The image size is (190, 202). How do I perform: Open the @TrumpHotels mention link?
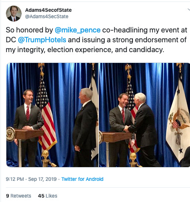click(x=42, y=40)
